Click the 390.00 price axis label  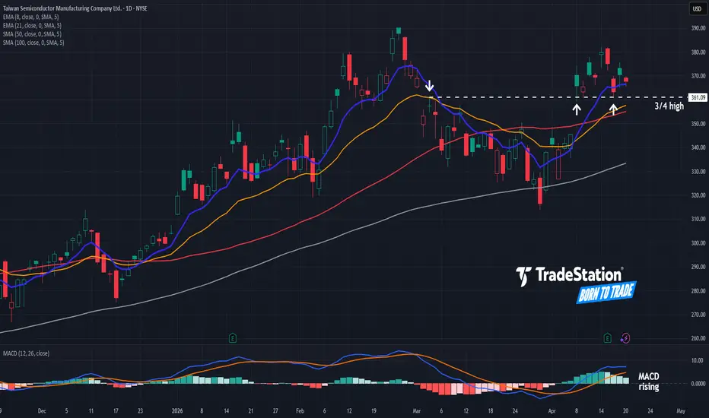698,28
